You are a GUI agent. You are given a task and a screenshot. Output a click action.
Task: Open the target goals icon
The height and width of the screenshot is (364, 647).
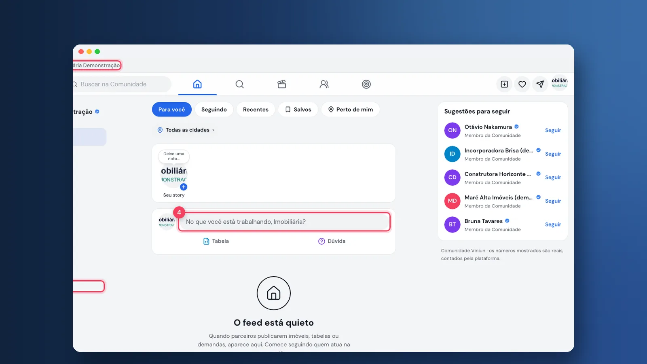pyautogui.click(x=366, y=84)
